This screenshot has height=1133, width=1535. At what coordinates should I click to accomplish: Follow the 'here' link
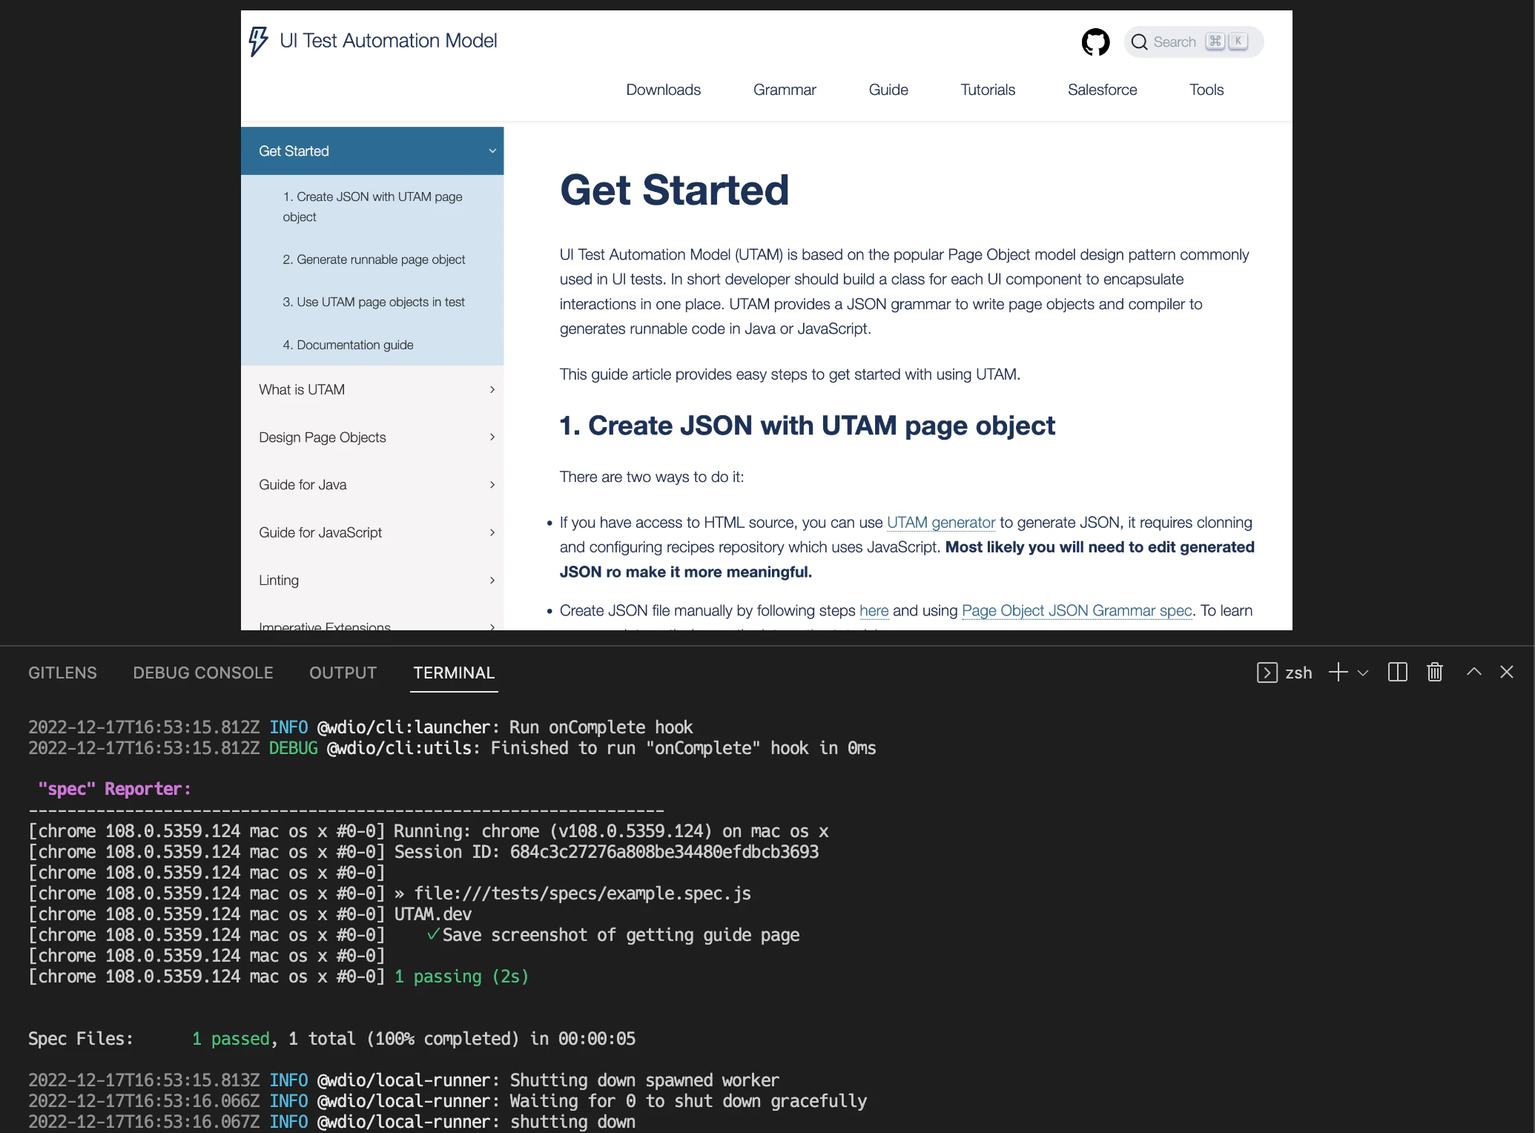(874, 611)
